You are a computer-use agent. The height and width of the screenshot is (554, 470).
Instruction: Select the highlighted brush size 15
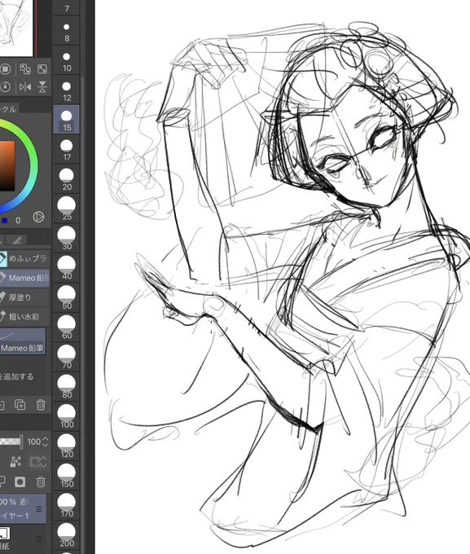(67, 120)
